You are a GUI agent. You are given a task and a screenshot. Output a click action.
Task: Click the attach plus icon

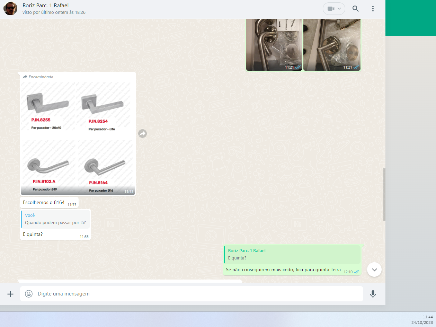(10, 294)
